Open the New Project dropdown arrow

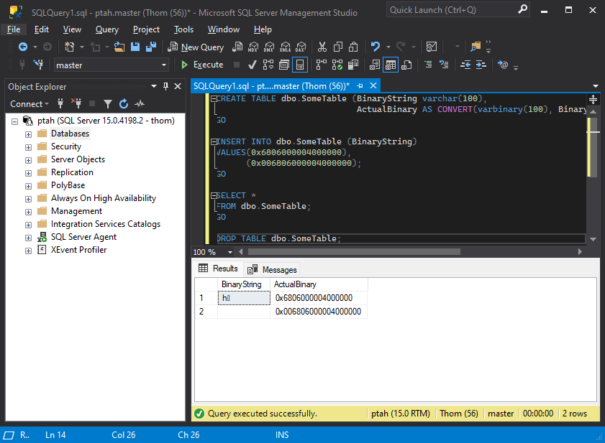(82, 47)
